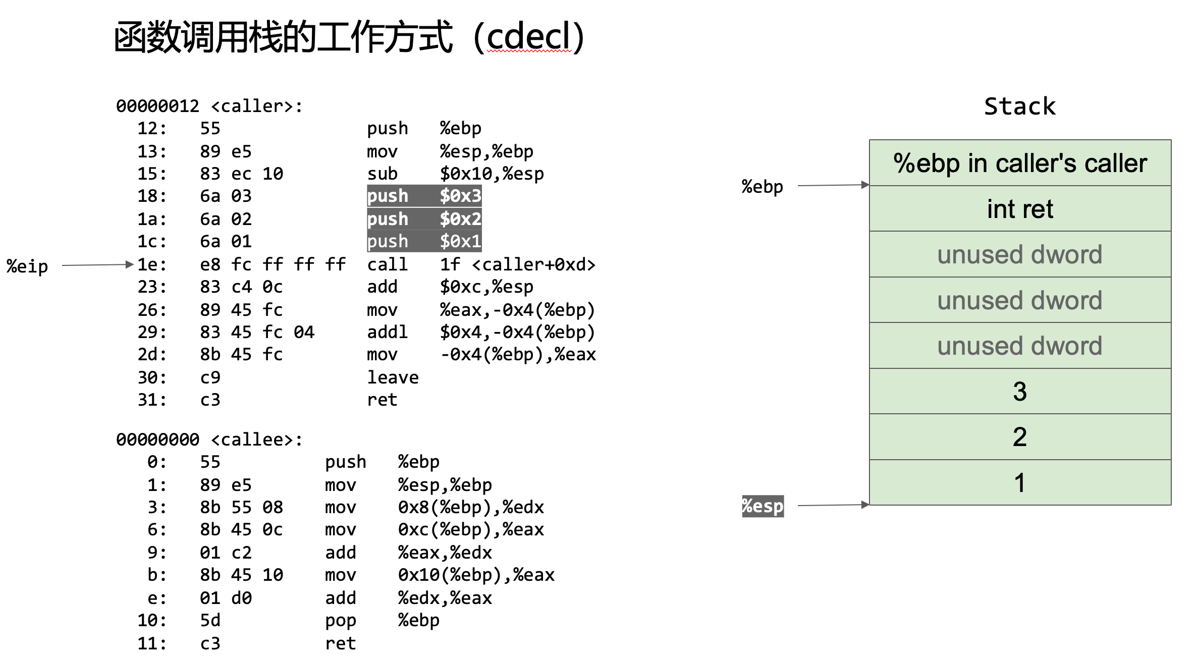Click the 'Stack' heading
1199x660 pixels.
pos(1020,106)
